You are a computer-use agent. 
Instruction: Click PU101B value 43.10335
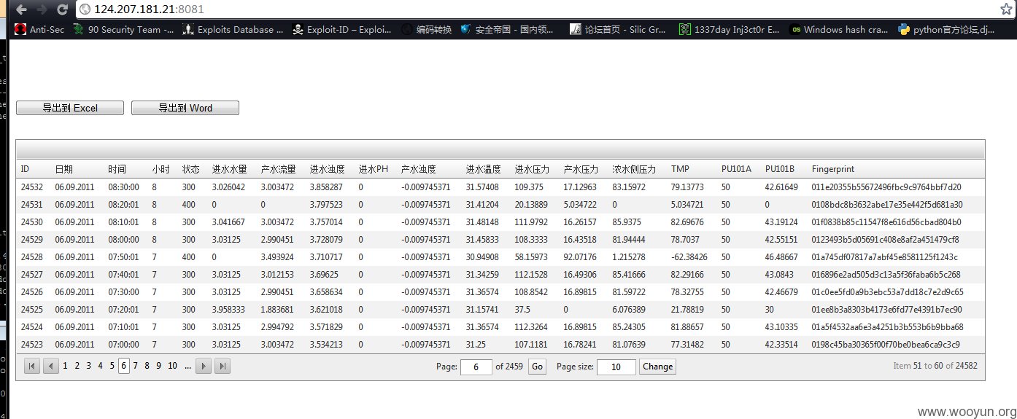coord(781,327)
